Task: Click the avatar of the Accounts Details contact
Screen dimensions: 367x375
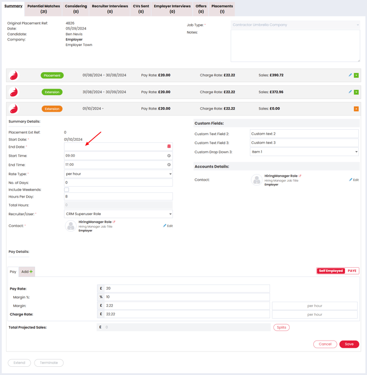Action: pyautogui.click(x=257, y=180)
